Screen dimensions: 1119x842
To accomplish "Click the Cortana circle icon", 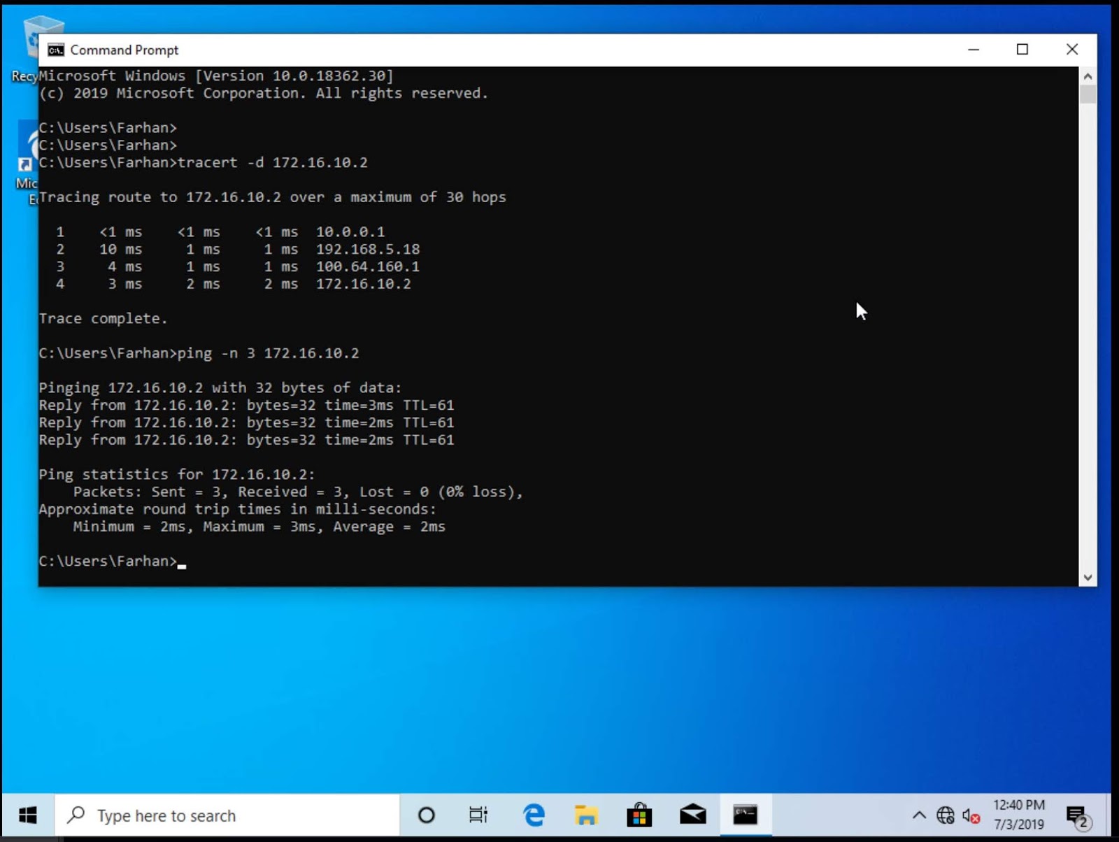I will click(x=426, y=815).
